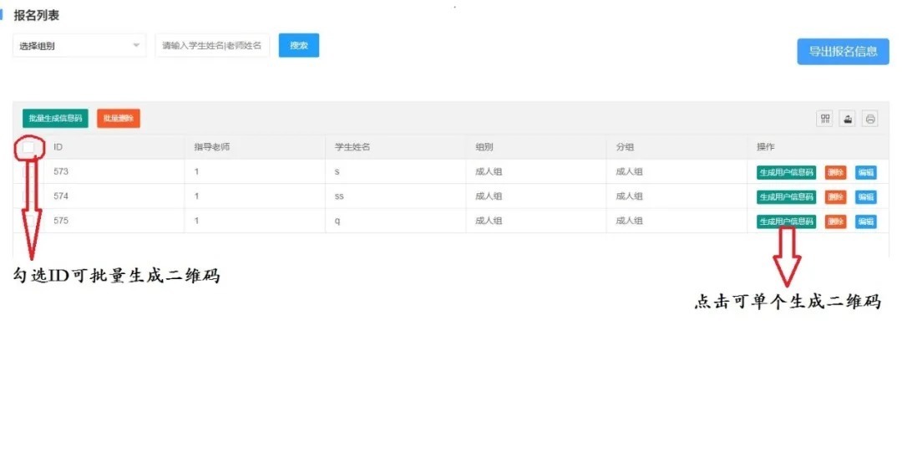Click the blue 搜索 button

(298, 45)
